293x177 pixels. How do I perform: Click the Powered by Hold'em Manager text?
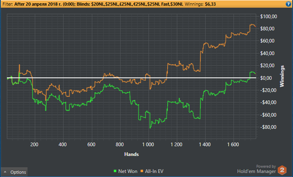click(x=256, y=169)
